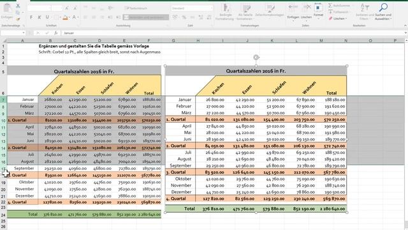
Task: Click the select-all corner of the sheet
Action: click(4, 40)
